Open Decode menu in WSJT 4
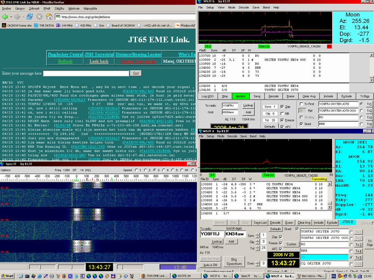Image resolution: width=374 pixels, height=280 pixels. 232,136
